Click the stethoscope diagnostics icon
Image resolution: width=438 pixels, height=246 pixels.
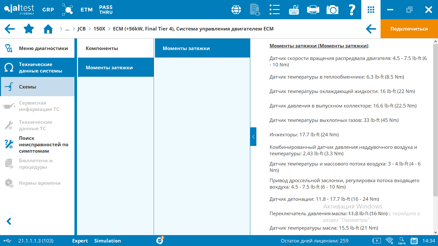[x=9, y=48]
